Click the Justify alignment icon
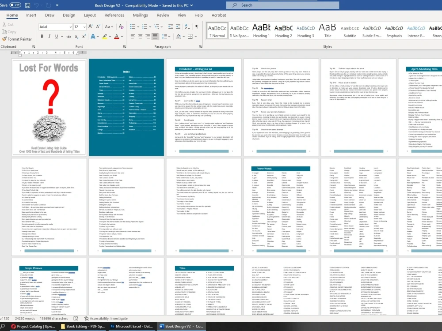 pos(155,36)
